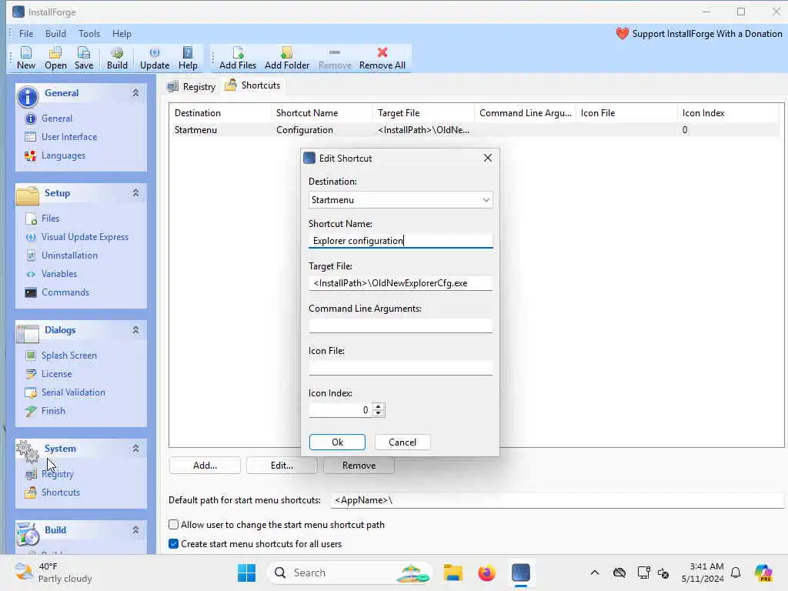This screenshot has width=788, height=591.
Task: Click the donation heart icon
Action: click(x=622, y=34)
